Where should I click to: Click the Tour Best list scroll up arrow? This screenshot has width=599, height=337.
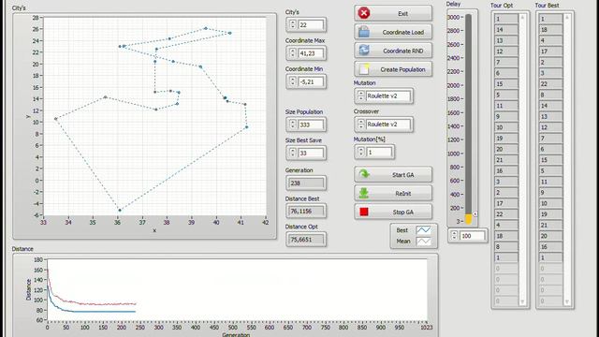pos(567,17)
